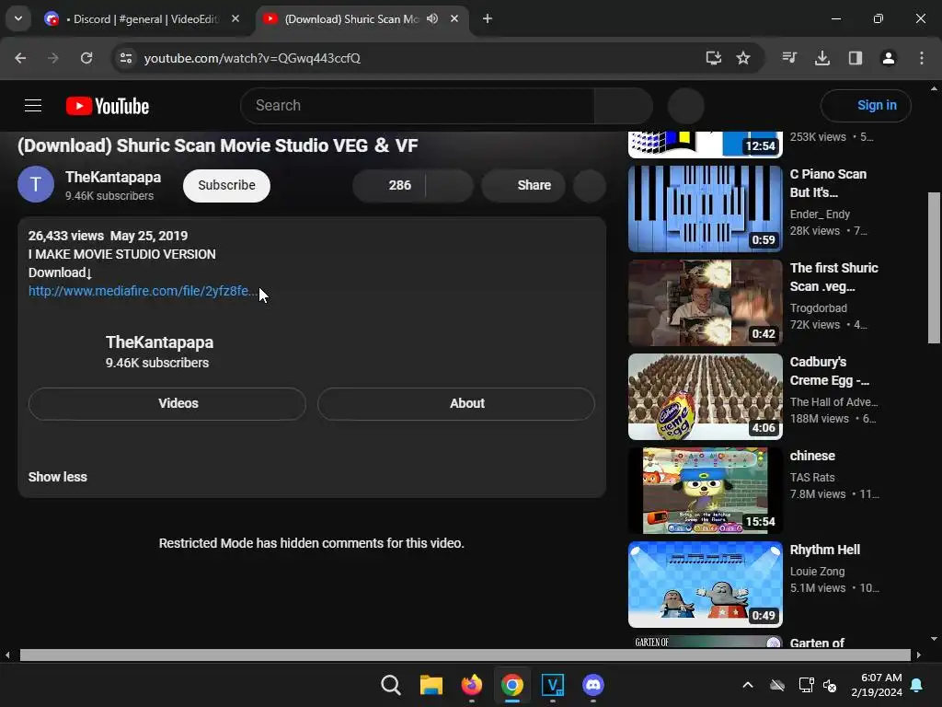Open Rhythm Hell video thumbnail
This screenshot has width=942, height=707.
[706, 584]
